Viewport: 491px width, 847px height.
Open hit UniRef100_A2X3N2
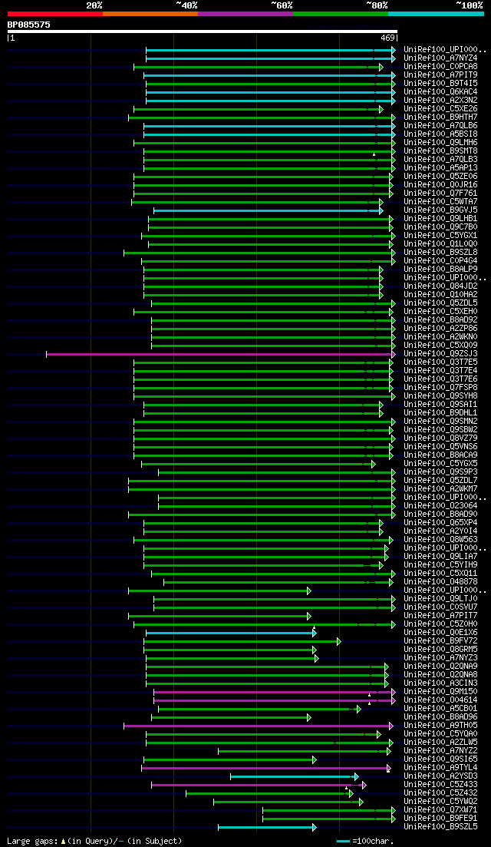coord(441,101)
